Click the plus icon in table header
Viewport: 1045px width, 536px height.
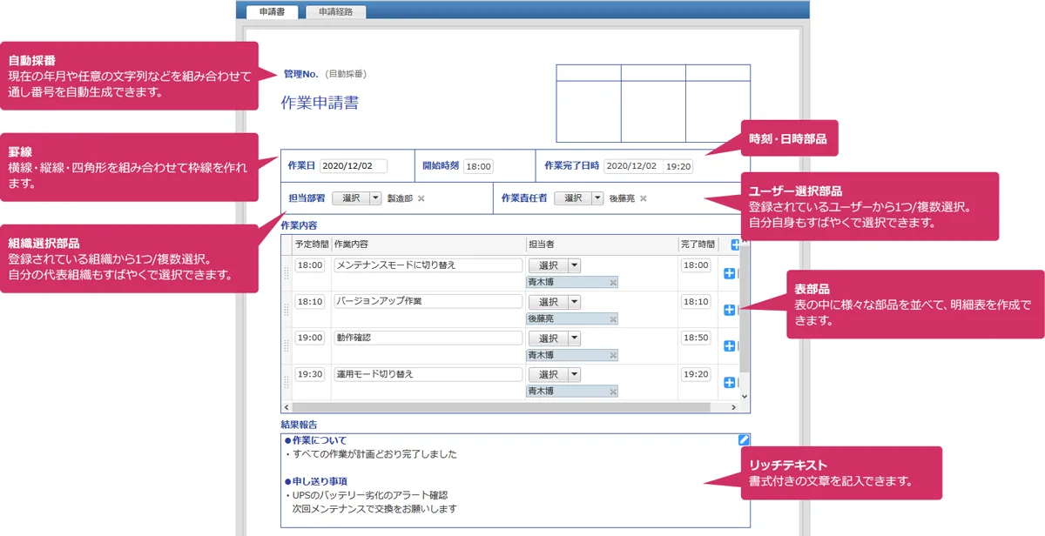click(736, 245)
